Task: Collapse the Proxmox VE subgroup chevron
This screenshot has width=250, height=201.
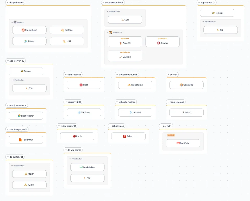Action: pyautogui.click(x=108, y=33)
